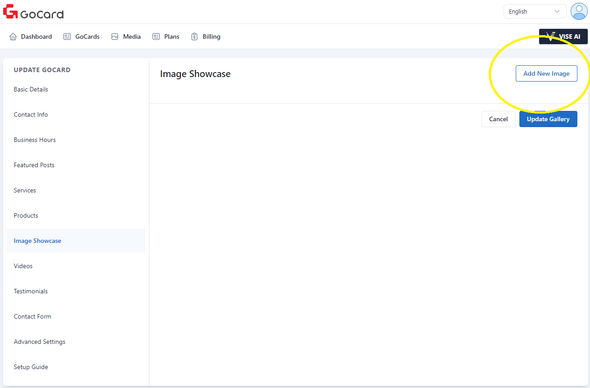
Task: Click the GoCard logo
Action: click(33, 12)
